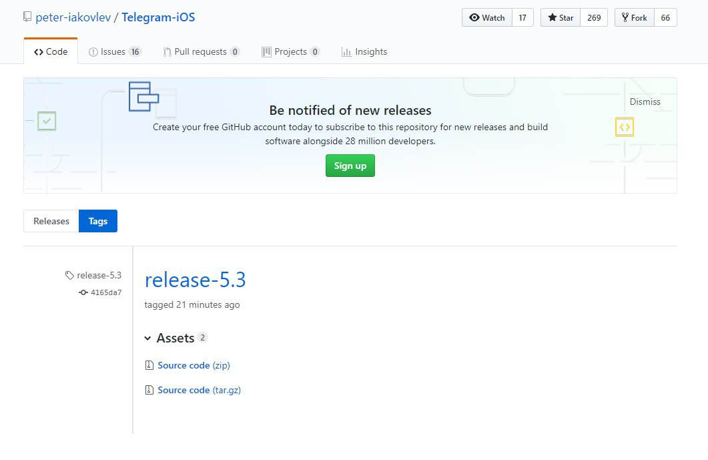Click the tag icon beside release-5.3

point(69,275)
